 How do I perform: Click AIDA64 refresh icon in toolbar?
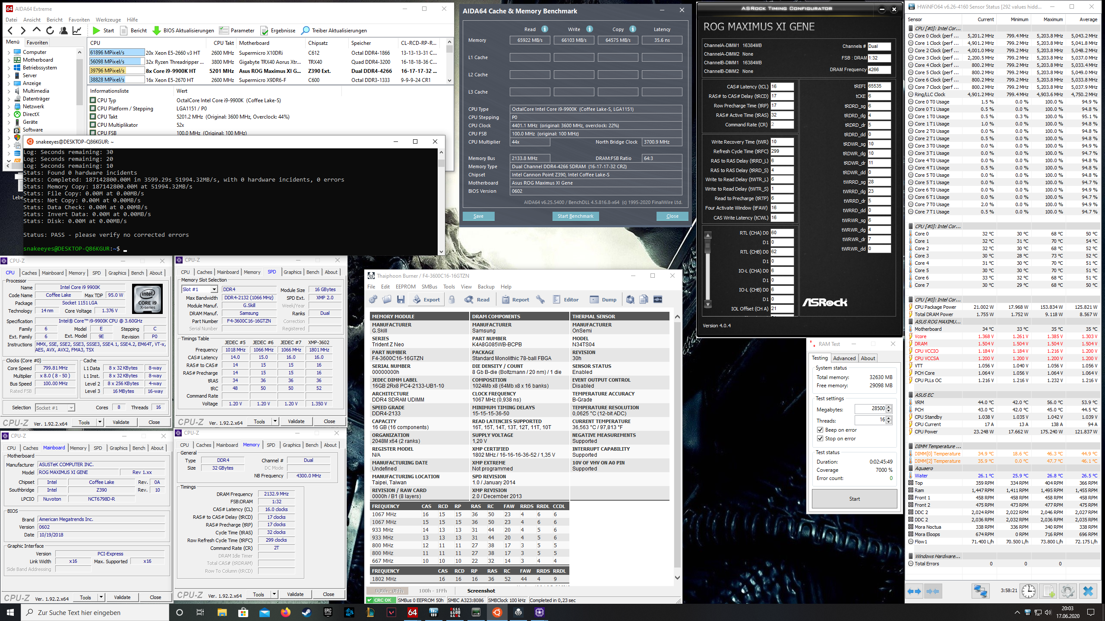click(x=50, y=30)
